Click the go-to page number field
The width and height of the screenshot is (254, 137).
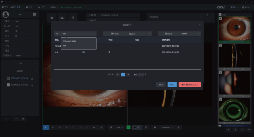tap(141, 75)
